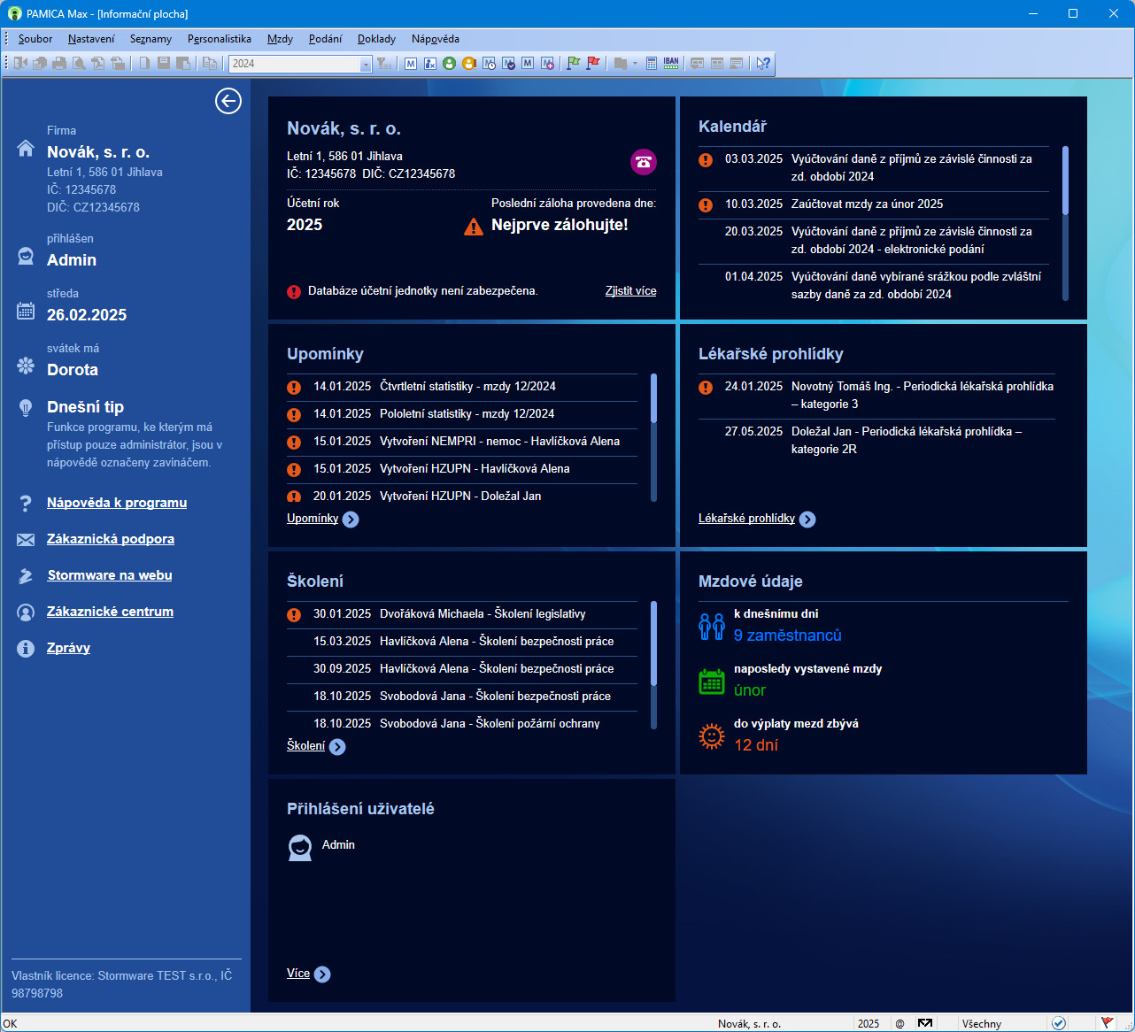Open the Mzdy menu

tap(280, 39)
